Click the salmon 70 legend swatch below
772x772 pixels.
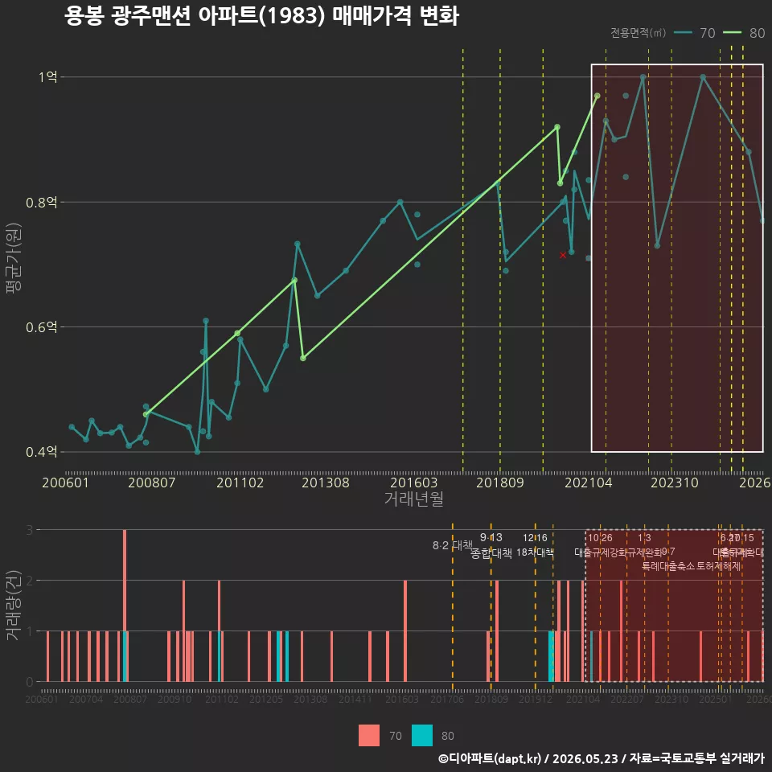click(x=369, y=736)
